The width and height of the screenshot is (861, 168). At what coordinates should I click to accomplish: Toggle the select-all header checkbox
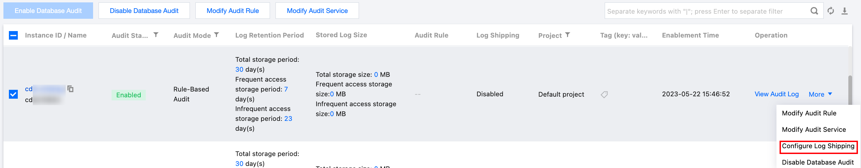tap(13, 35)
